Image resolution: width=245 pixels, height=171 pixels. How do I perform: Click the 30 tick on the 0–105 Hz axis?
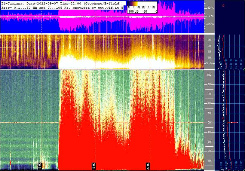pos(209,142)
